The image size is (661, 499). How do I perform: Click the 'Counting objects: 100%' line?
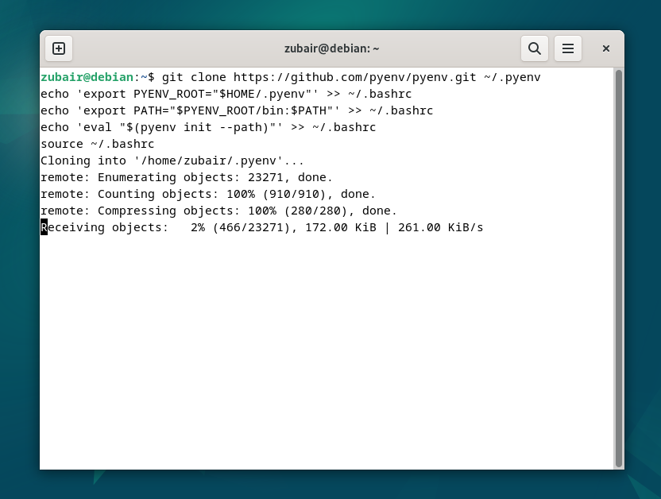click(208, 194)
